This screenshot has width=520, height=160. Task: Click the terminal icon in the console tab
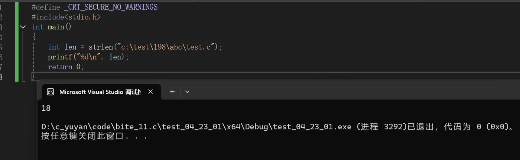51,92
